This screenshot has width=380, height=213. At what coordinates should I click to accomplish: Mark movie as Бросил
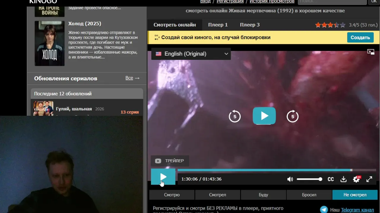point(309,195)
